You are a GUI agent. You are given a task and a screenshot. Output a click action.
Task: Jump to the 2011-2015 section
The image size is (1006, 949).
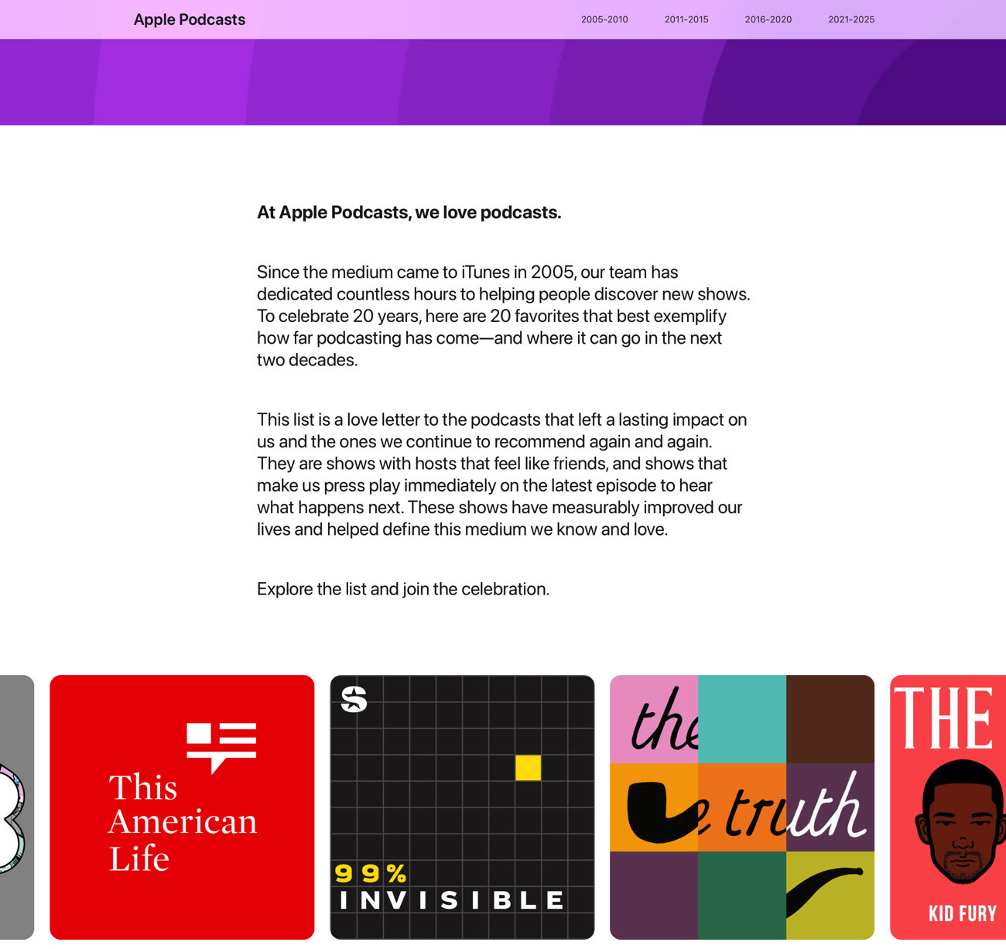click(686, 19)
